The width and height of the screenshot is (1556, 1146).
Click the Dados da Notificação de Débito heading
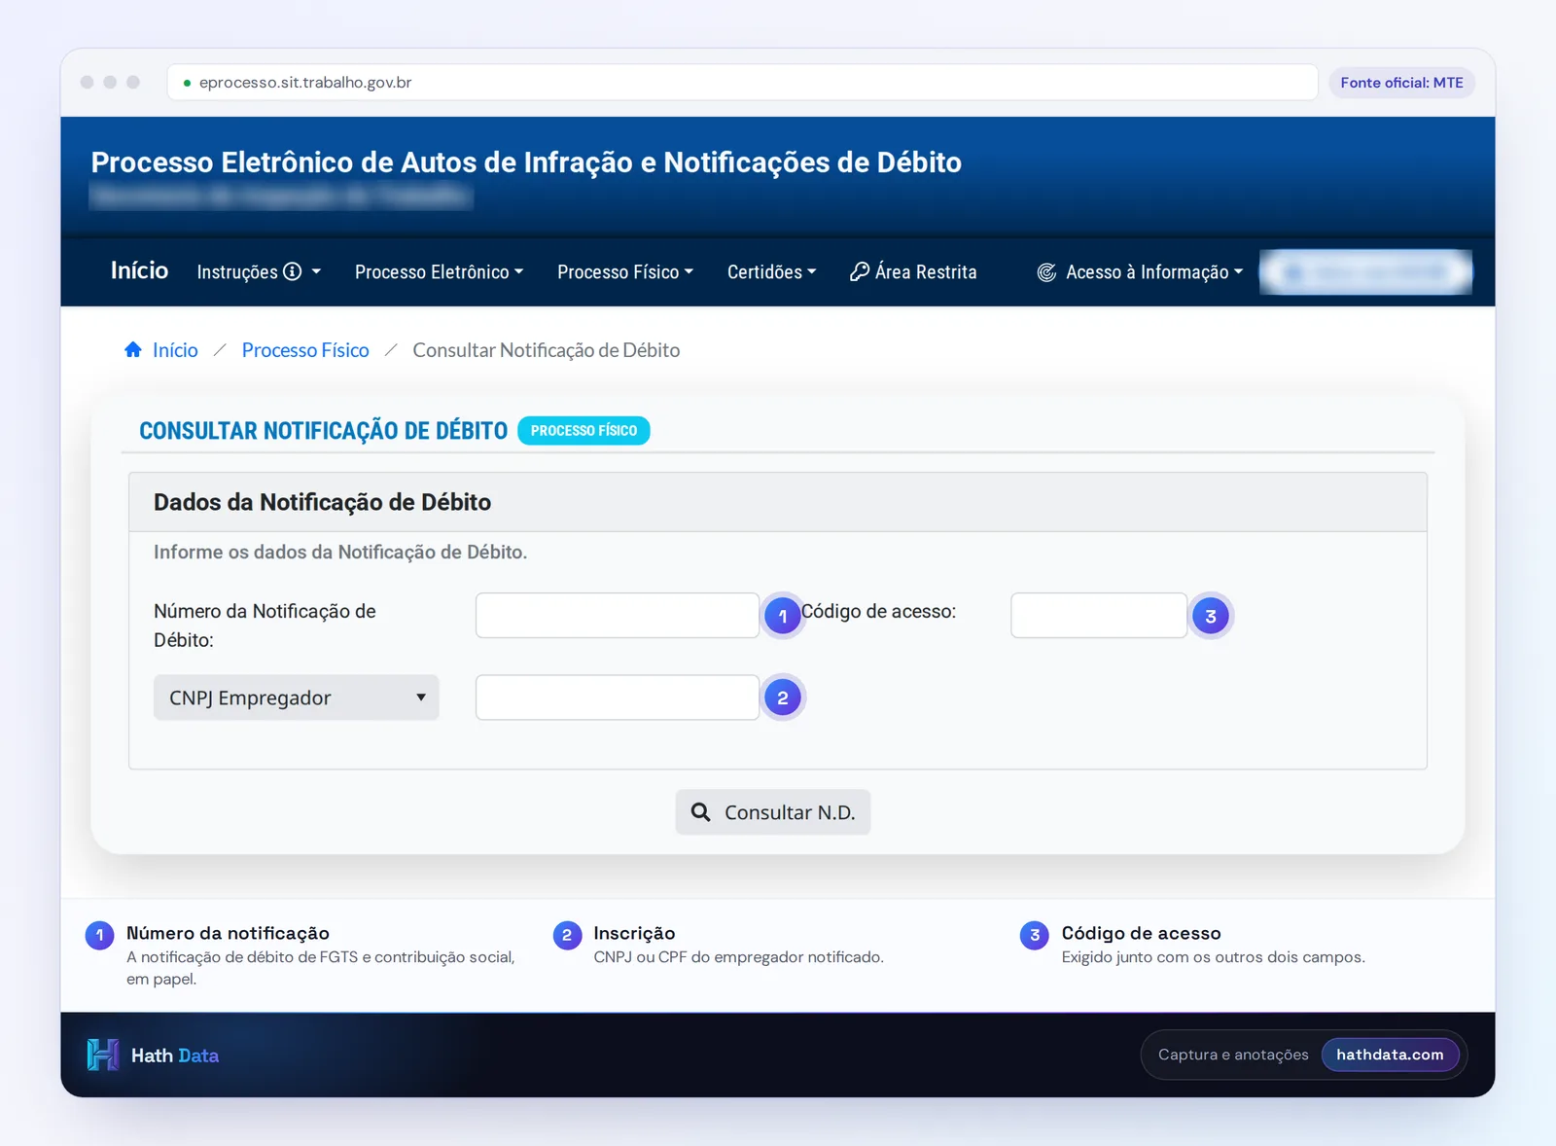pyautogui.click(x=322, y=502)
